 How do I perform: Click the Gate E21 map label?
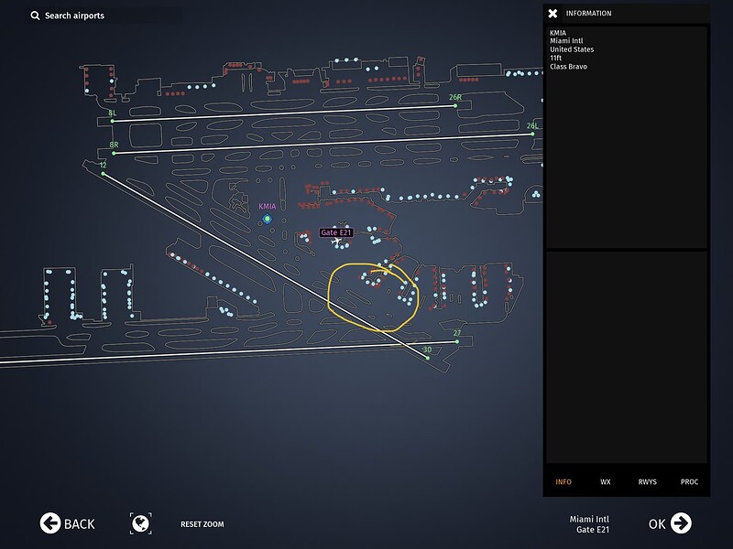click(x=335, y=232)
